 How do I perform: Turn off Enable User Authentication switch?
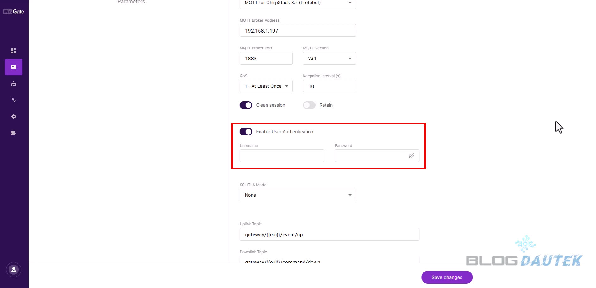tap(246, 132)
